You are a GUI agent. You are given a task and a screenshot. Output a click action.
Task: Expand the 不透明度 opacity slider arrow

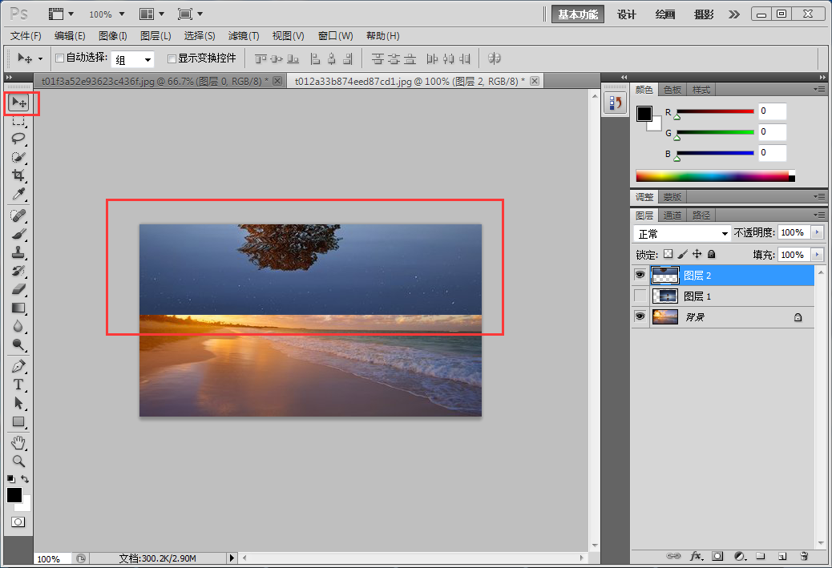pyautogui.click(x=817, y=232)
